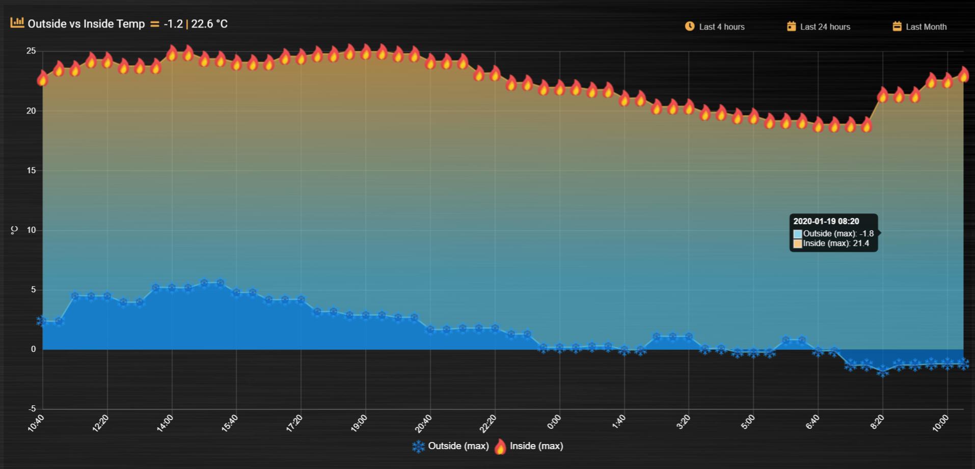Click the bar chart icon beside the title
This screenshot has width=975, height=469.
pos(17,23)
